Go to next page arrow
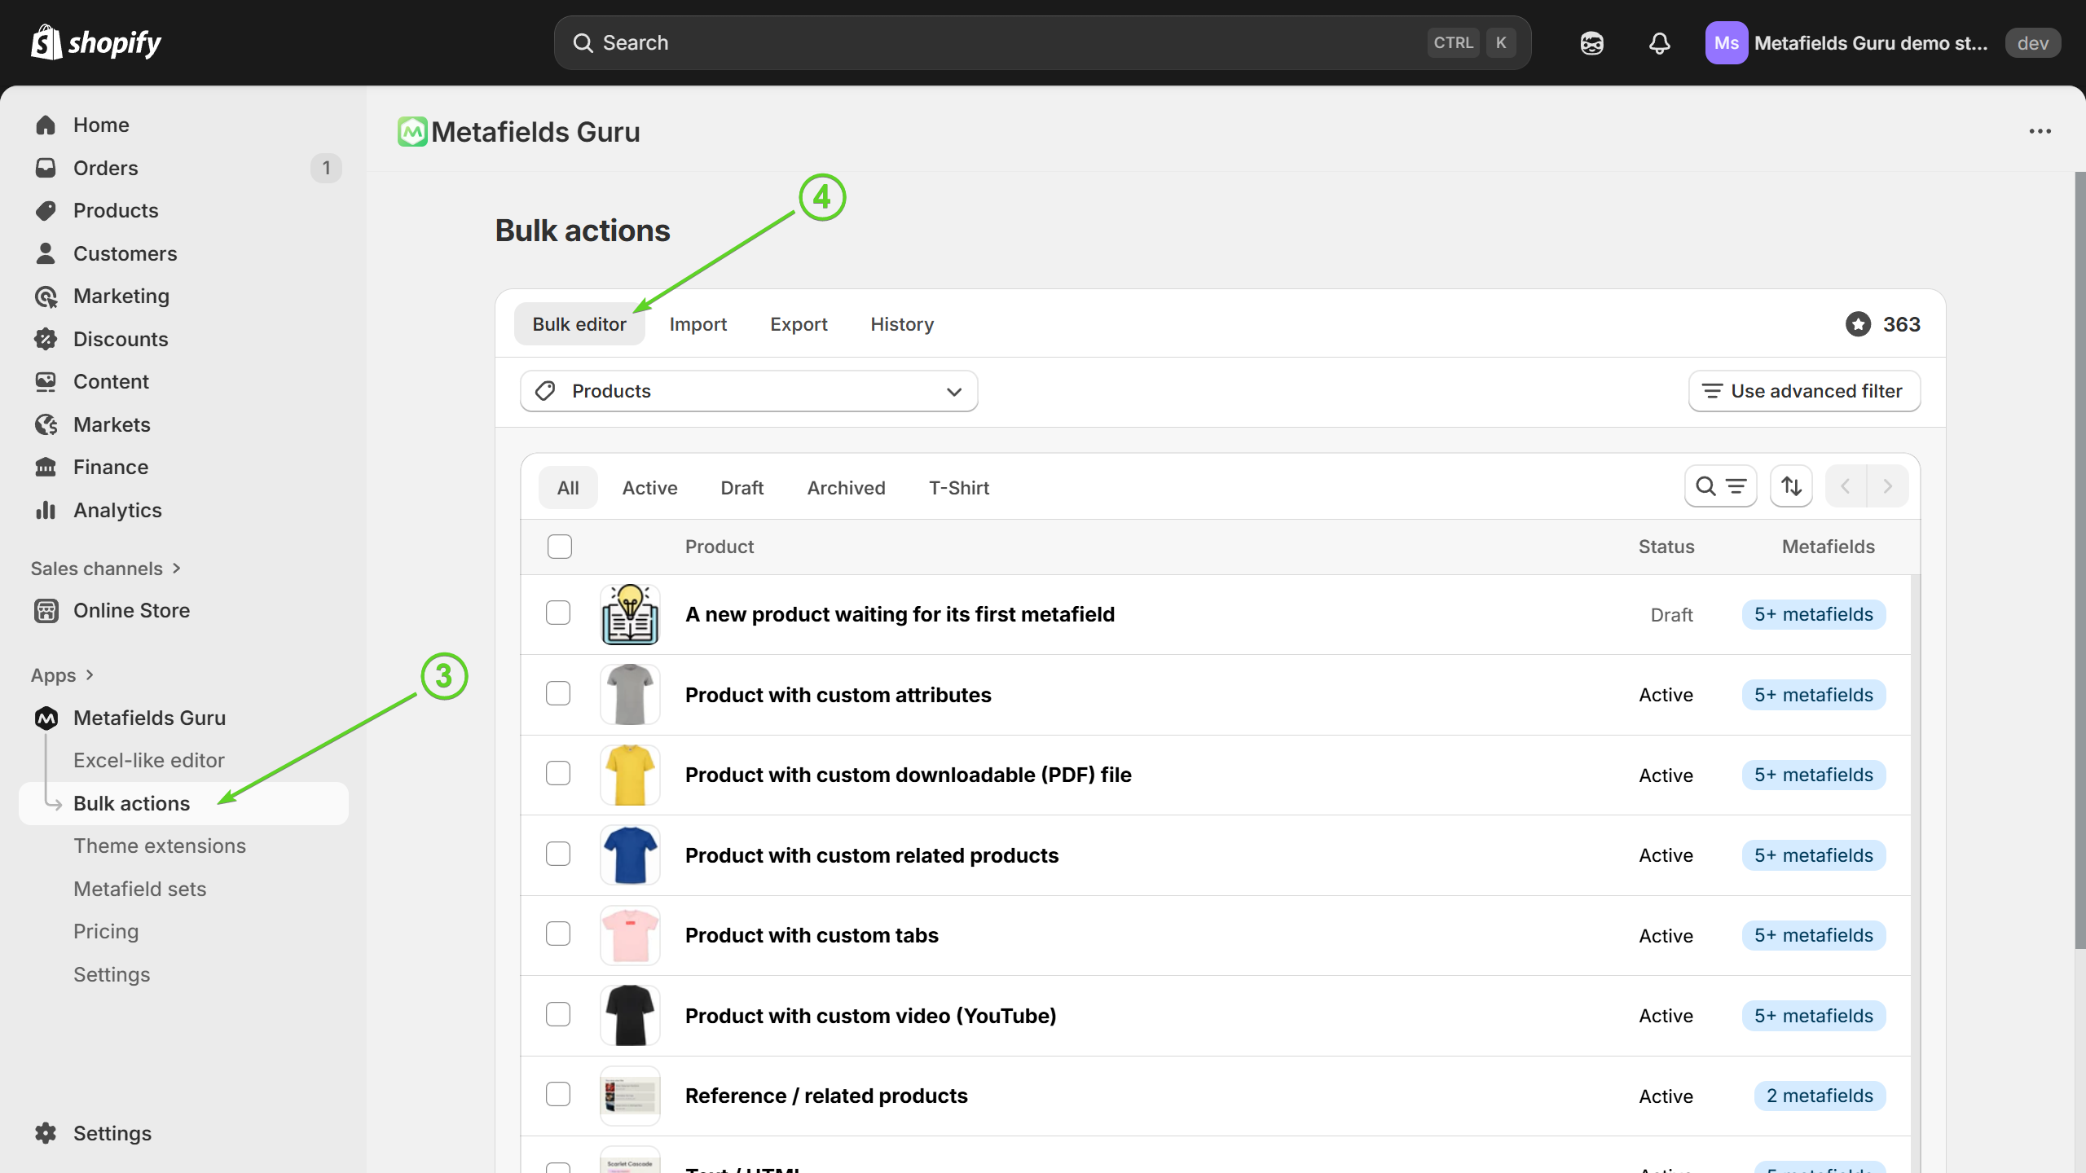2086x1173 pixels. pos(1887,486)
